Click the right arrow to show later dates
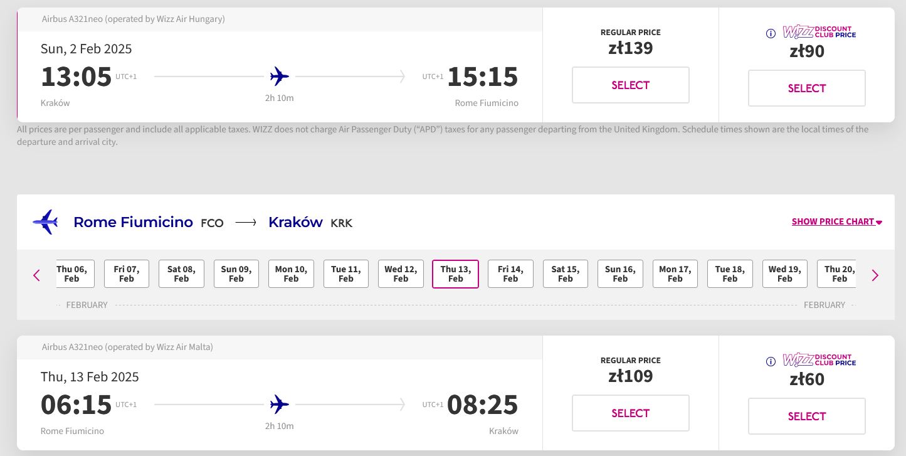This screenshot has width=906, height=456. [x=875, y=275]
